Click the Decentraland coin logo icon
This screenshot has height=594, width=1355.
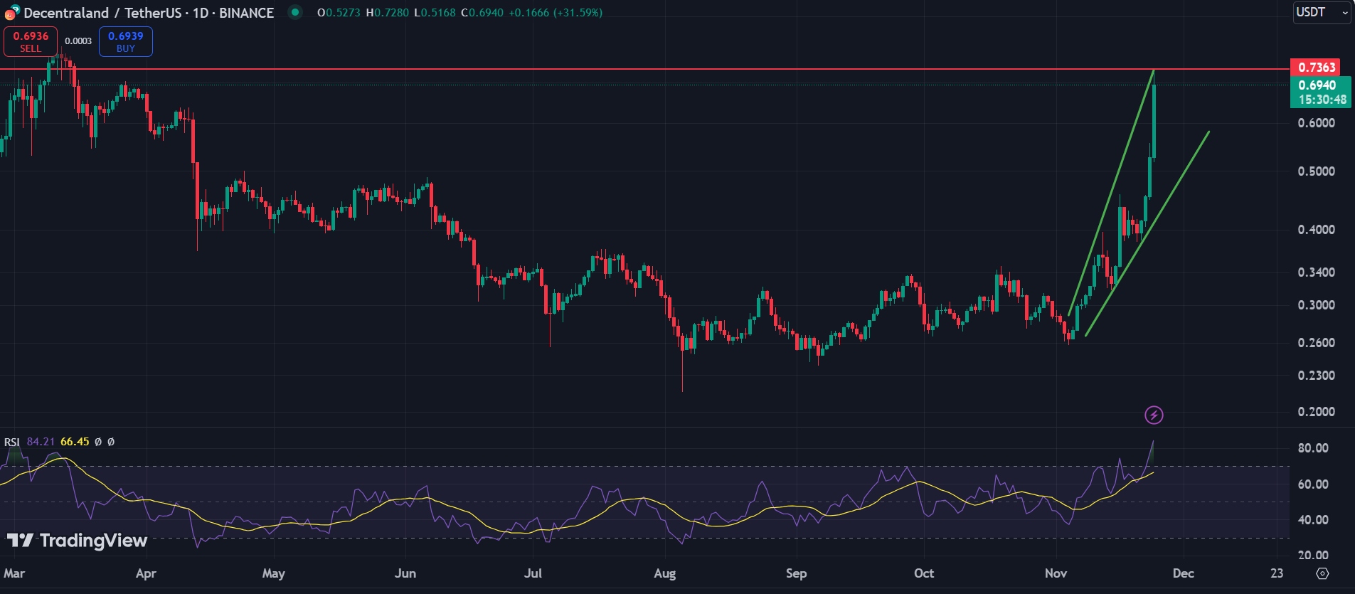tap(11, 13)
